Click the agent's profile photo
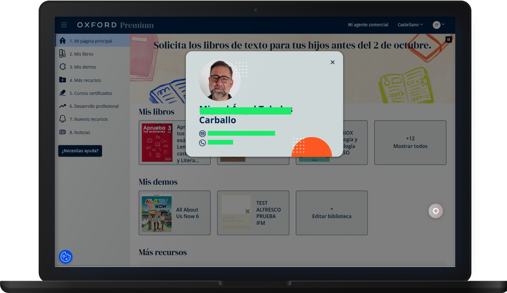 tap(220, 80)
